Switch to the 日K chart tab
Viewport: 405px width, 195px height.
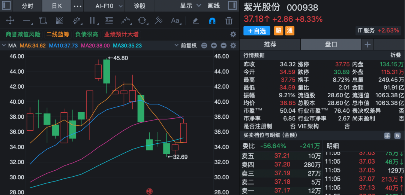[x=57, y=6]
